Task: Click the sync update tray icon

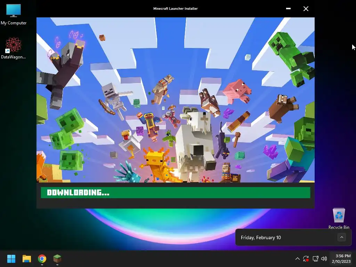Action: [306, 259]
